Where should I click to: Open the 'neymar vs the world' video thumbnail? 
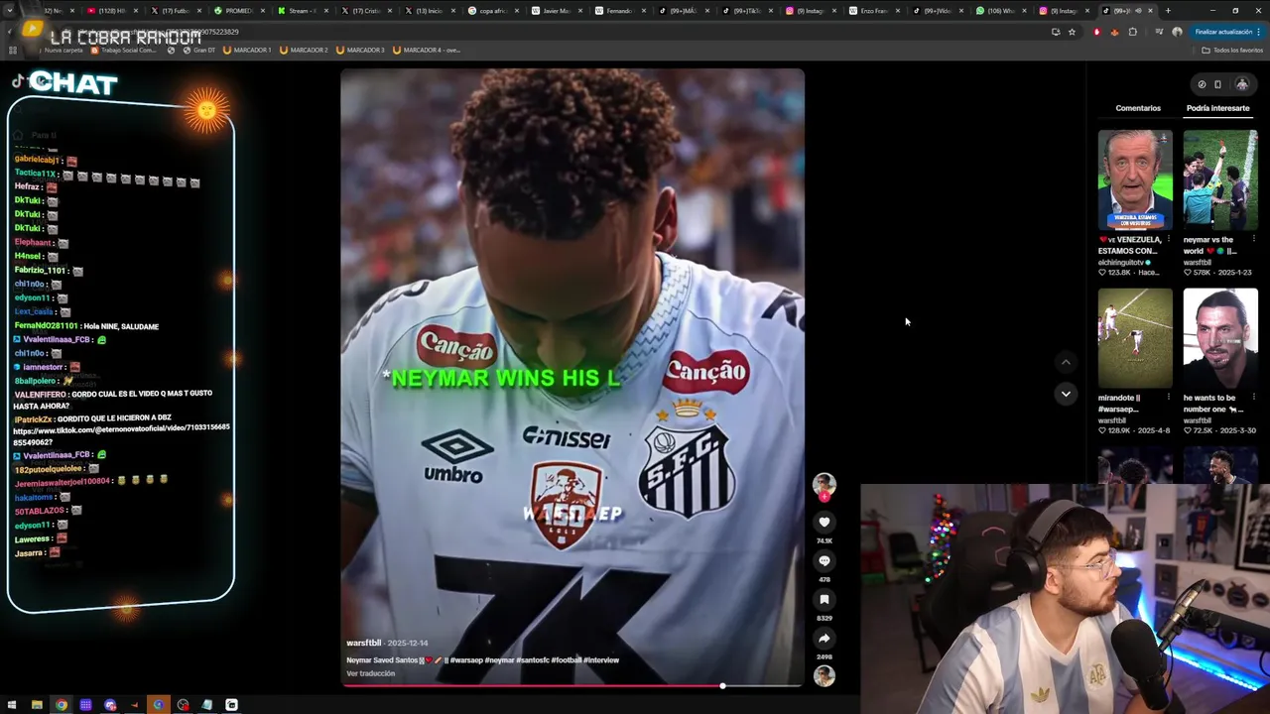coord(1220,179)
